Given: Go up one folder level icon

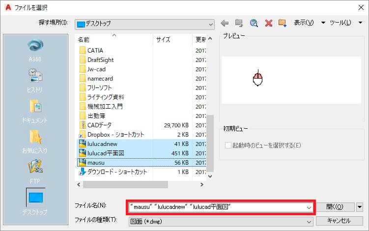Looking at the screenshot, I should tap(239, 23).
